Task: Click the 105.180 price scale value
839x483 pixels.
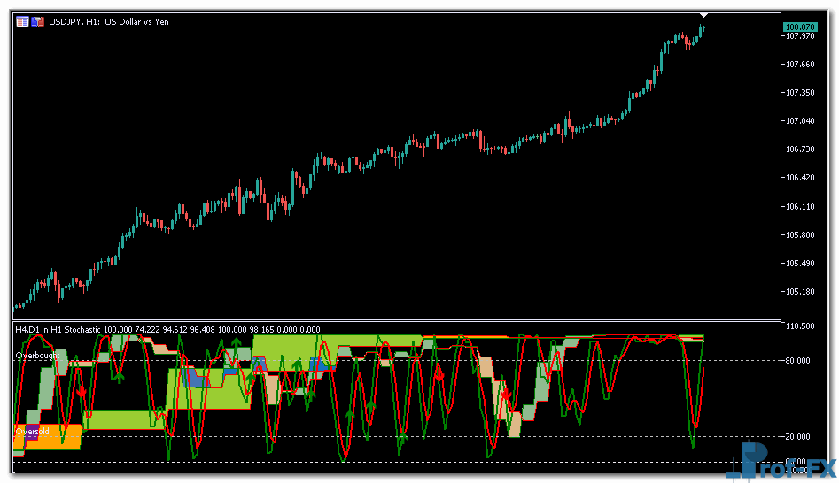Action: click(799, 292)
